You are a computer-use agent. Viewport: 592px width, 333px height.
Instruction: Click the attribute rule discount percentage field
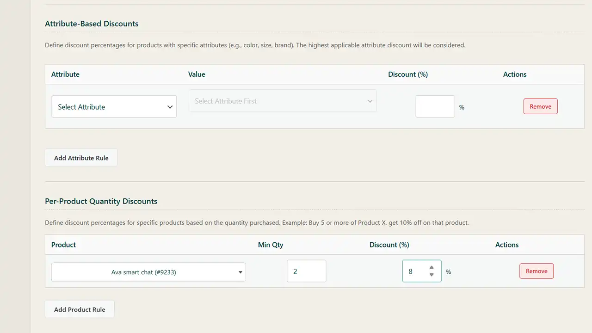coord(435,107)
